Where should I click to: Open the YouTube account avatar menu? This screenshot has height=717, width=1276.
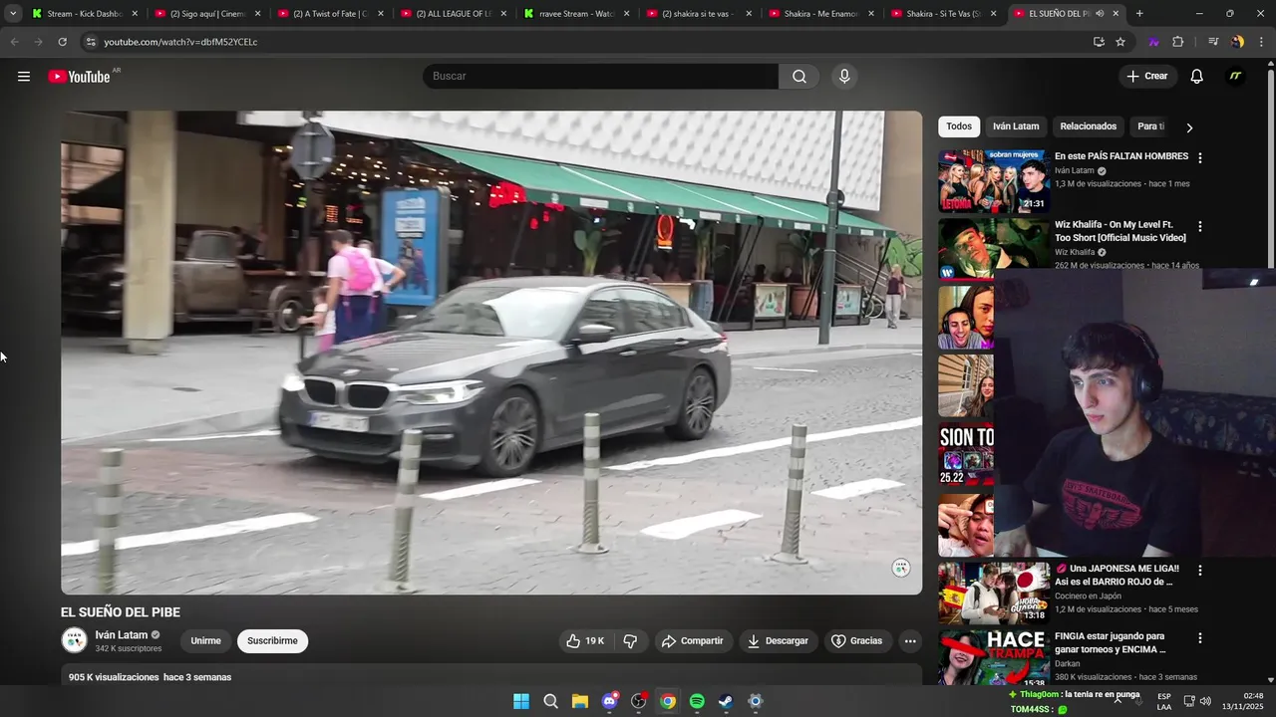[x=1235, y=77]
